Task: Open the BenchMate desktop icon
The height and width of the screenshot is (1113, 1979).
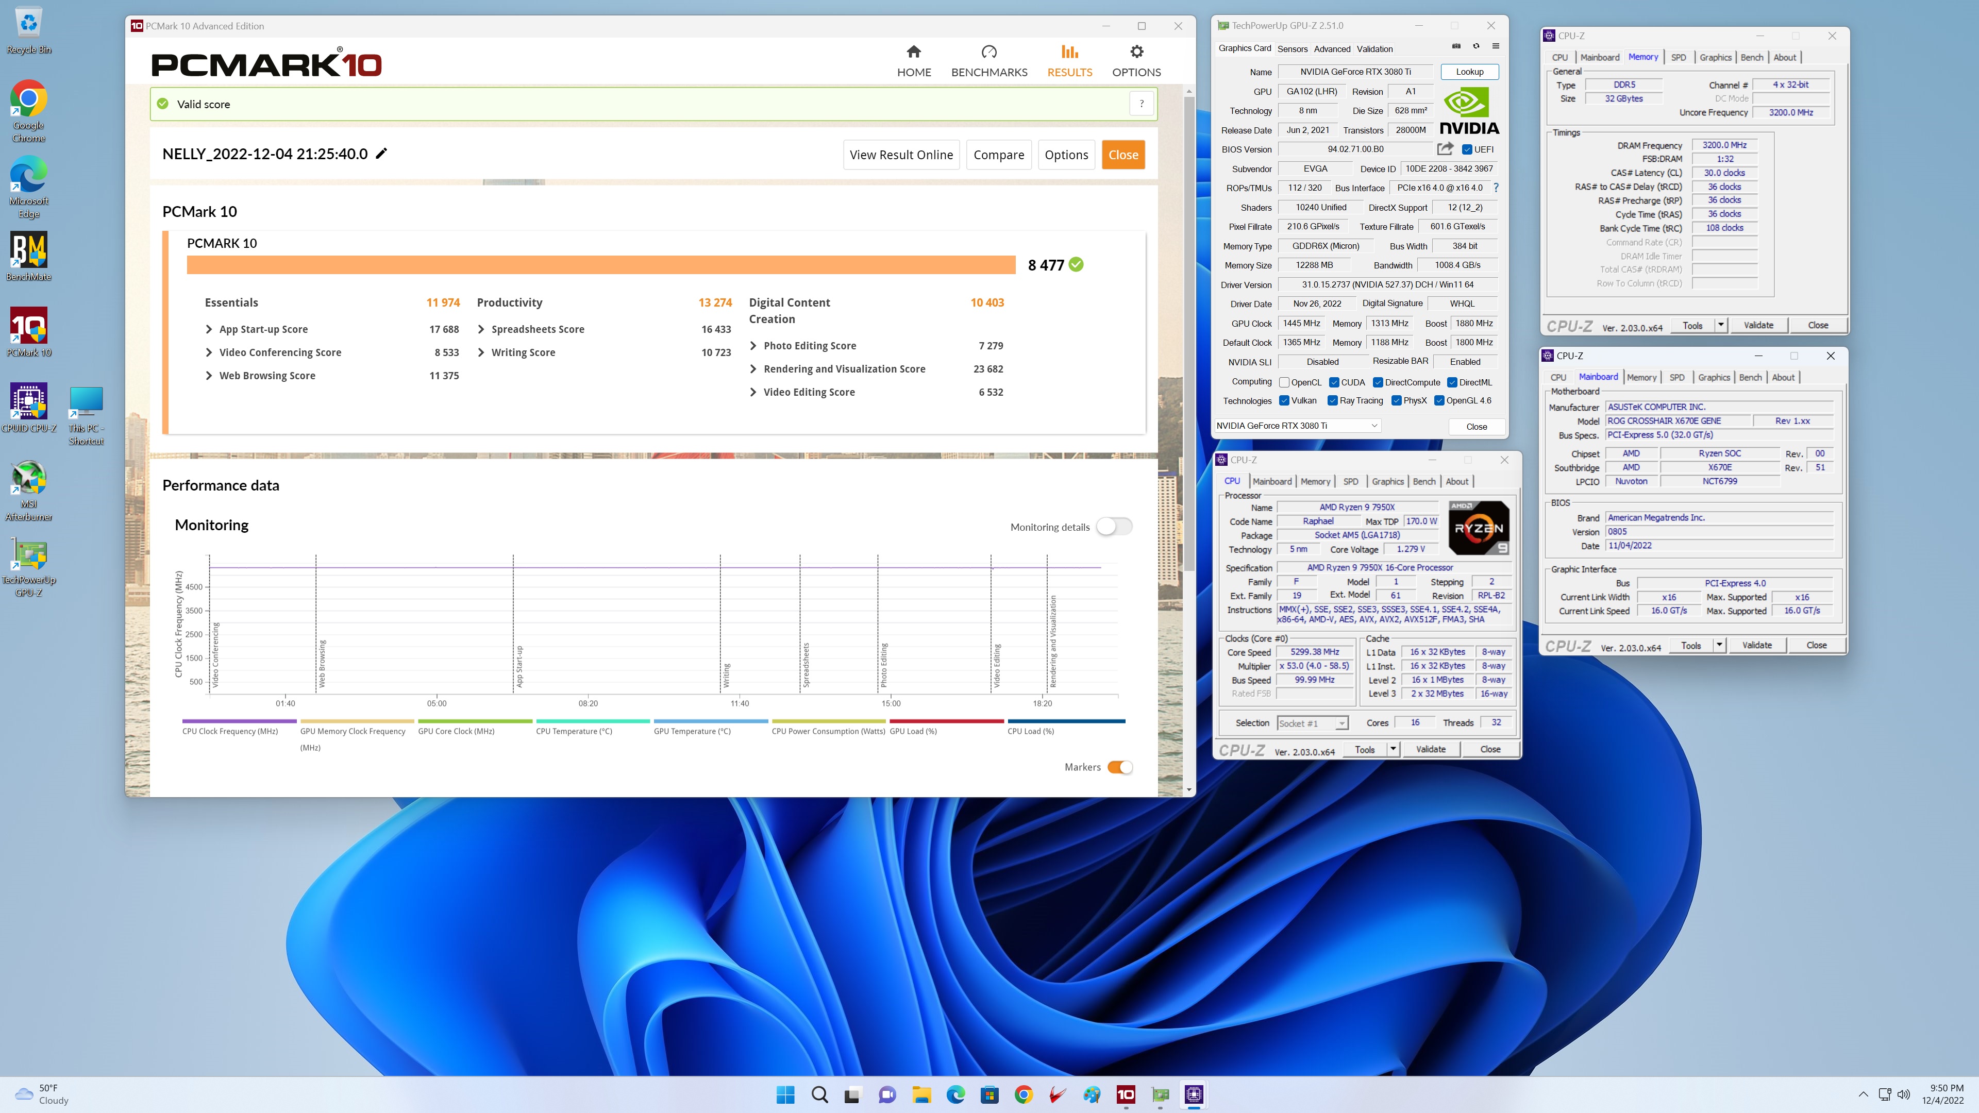Action: coord(28,257)
